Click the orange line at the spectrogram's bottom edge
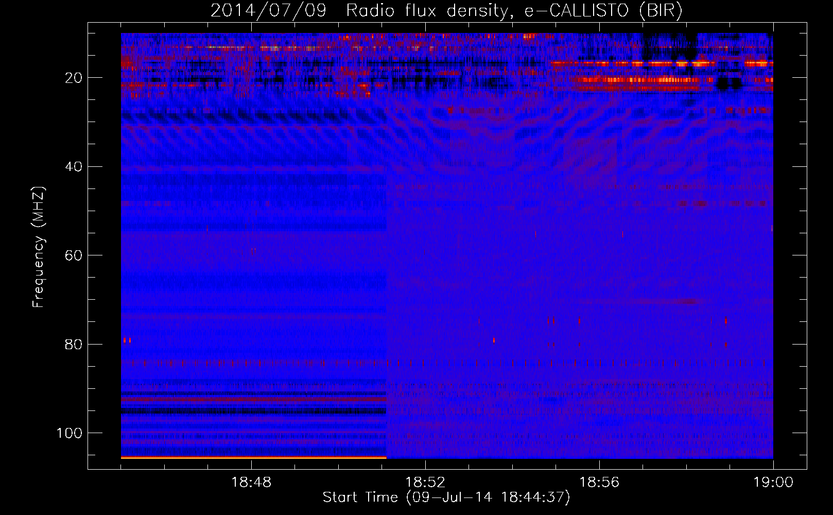The width and height of the screenshot is (833, 515). (x=253, y=457)
